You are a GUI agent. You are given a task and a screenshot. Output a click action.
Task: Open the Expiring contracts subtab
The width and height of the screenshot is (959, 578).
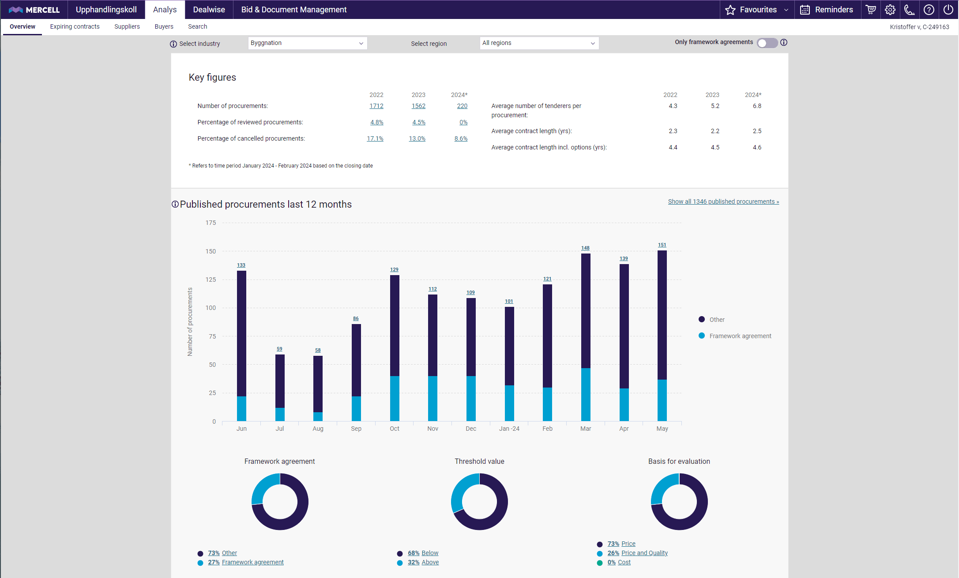pyautogui.click(x=75, y=26)
